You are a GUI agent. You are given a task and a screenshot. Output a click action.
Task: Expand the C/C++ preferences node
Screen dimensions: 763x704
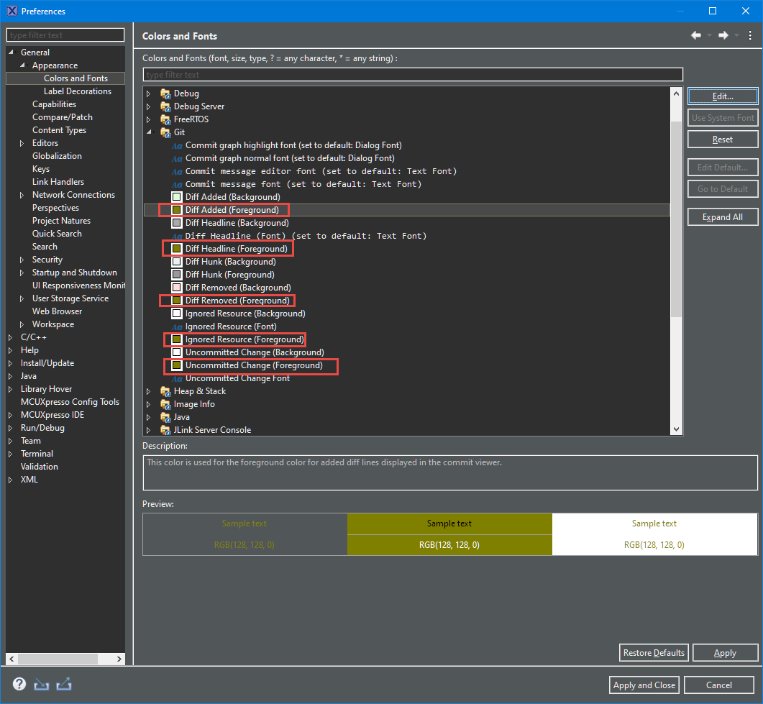[11, 337]
